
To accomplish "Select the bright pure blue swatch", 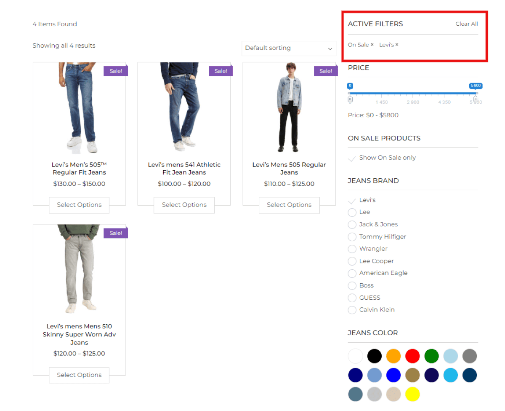I will coord(393,375).
